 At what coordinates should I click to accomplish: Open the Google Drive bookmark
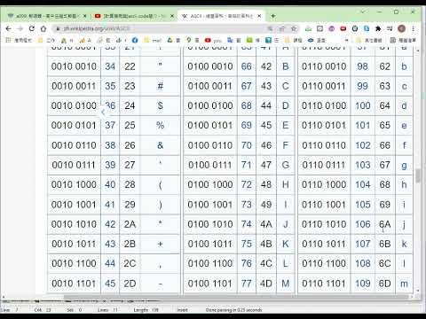(x=173, y=40)
